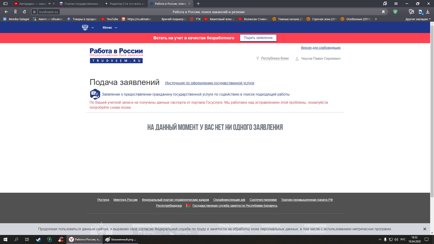This screenshot has width=434, height=244.
Task: Click the Russian coat of arms emblem icon
Action: click(85, 27)
